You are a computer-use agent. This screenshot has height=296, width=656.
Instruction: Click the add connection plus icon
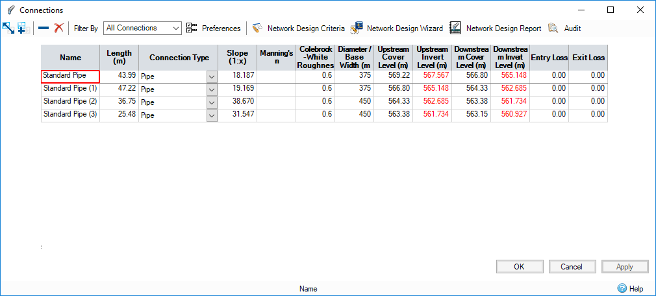coord(23,28)
